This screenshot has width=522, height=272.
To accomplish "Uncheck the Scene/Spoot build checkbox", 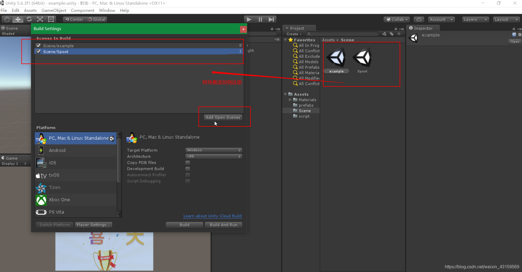I will 39,51.
